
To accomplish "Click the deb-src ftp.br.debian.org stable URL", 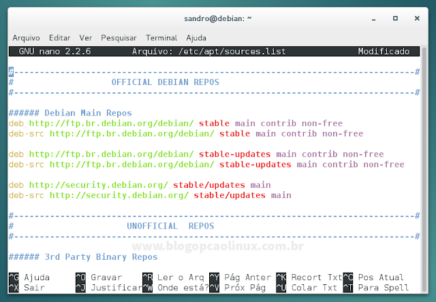I will 132,133.
